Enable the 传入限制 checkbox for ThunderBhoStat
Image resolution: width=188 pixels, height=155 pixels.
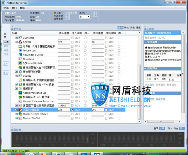click(x=72, y=118)
